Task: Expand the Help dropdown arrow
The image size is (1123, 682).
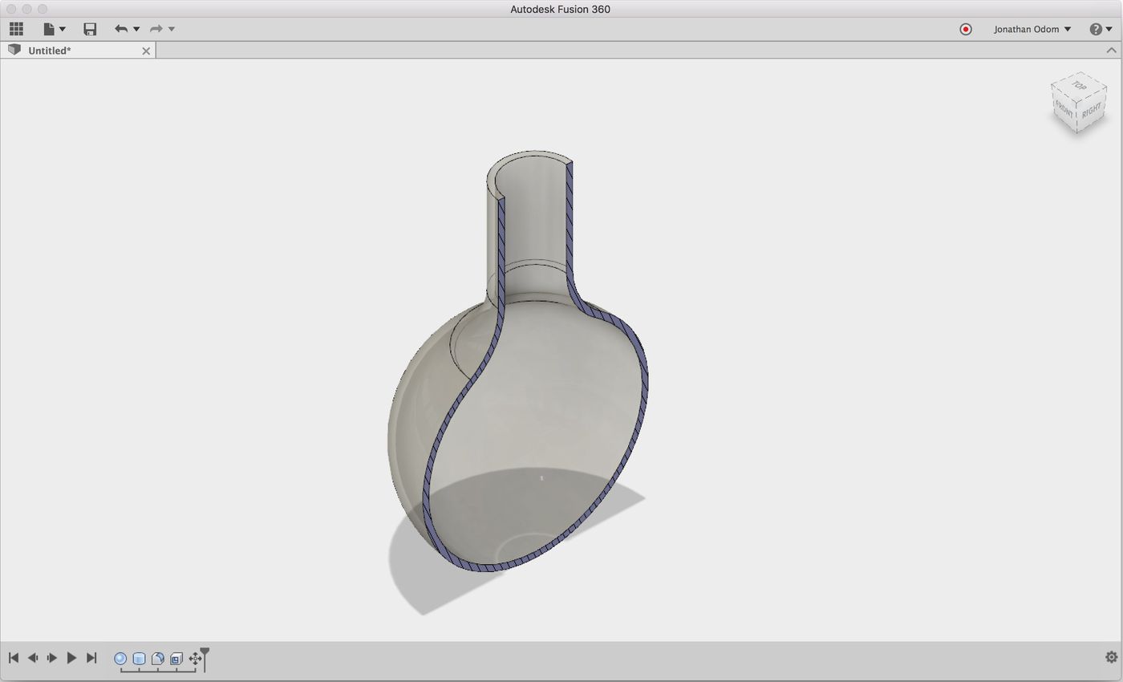Action: [1109, 30]
